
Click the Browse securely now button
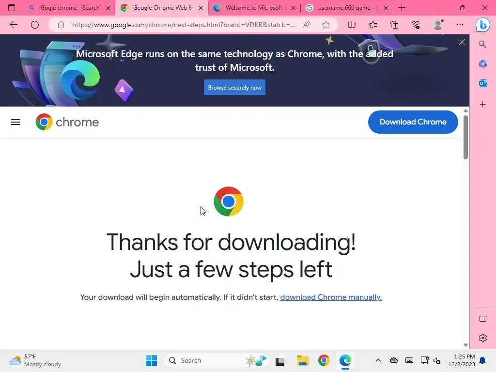pyautogui.click(x=234, y=87)
